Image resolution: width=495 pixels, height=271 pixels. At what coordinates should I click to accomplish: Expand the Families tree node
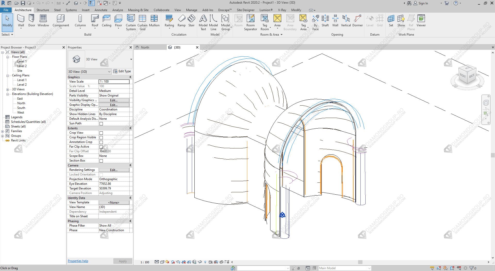click(x=2, y=131)
